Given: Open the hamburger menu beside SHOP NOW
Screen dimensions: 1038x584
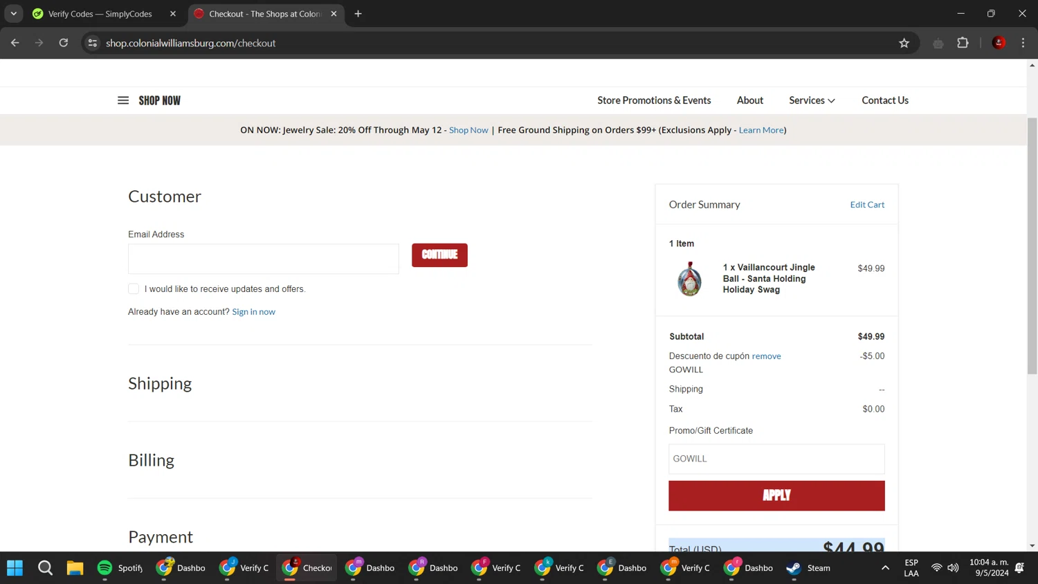Looking at the screenshot, I should click(123, 100).
